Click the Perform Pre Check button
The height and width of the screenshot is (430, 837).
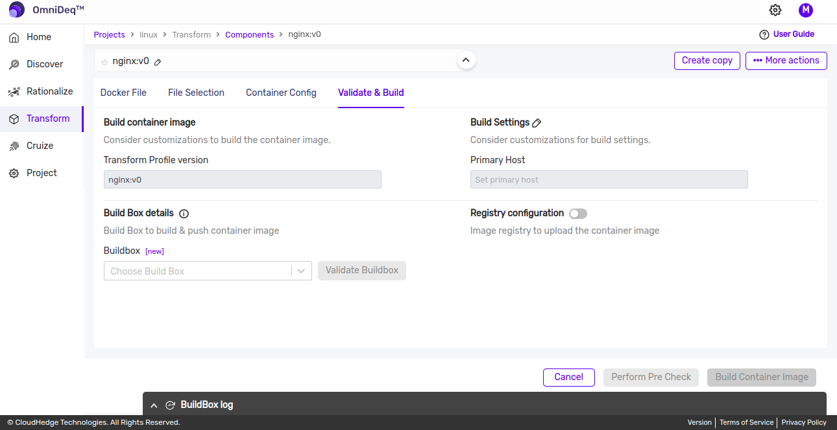(651, 377)
